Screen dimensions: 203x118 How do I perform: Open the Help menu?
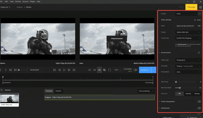[39, 2]
